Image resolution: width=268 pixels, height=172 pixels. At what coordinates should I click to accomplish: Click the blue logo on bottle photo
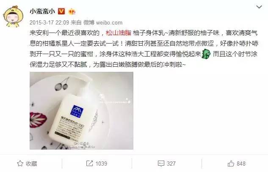point(77,111)
